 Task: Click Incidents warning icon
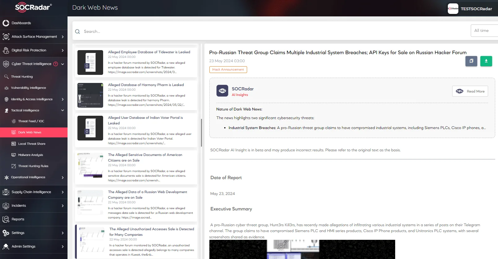pos(6,205)
